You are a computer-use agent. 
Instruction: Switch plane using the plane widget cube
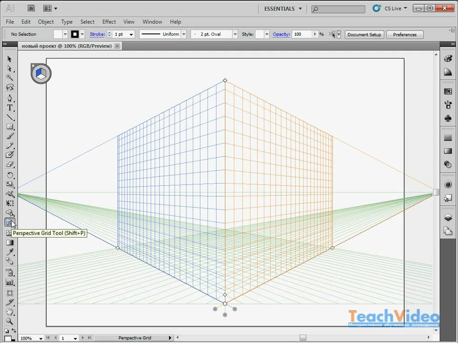pyautogui.click(x=41, y=73)
